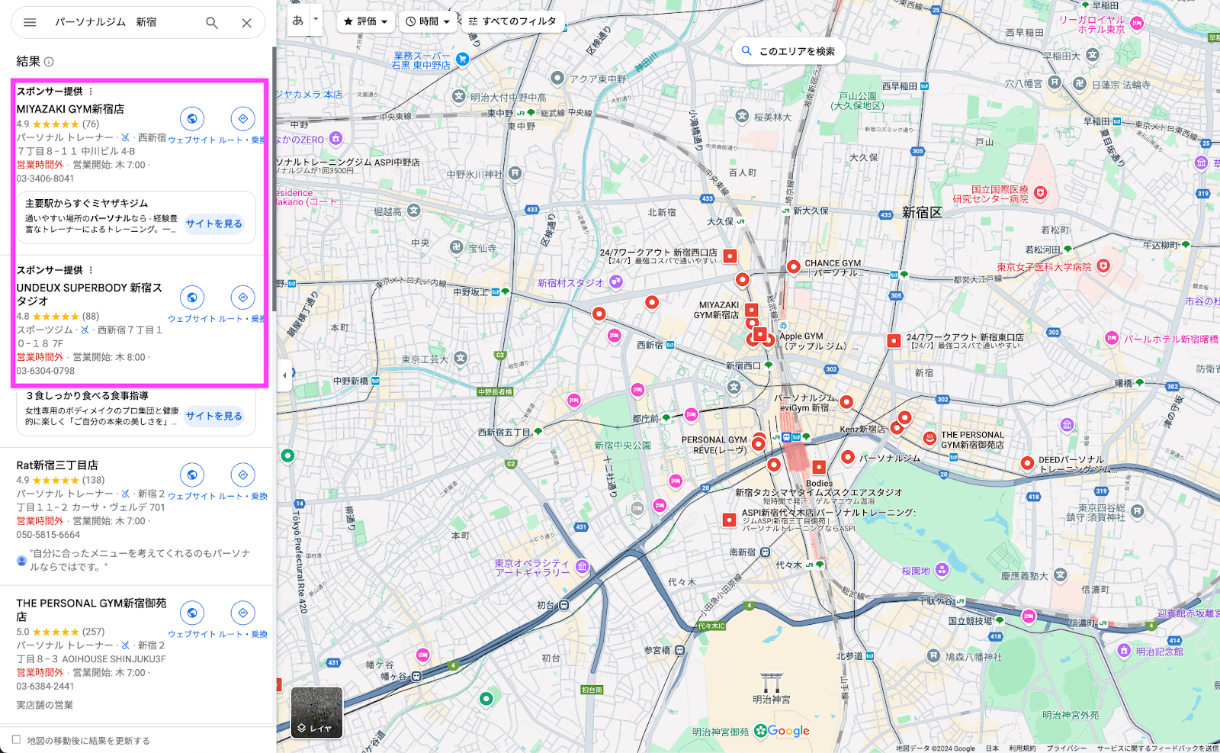Click 業務スーパー shopping cart map icon

point(462,59)
